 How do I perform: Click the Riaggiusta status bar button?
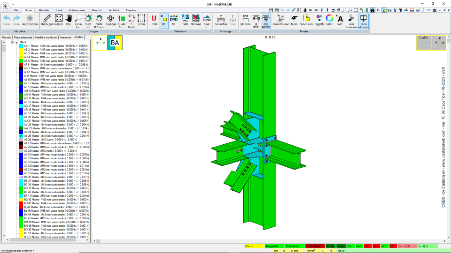click(x=274, y=246)
